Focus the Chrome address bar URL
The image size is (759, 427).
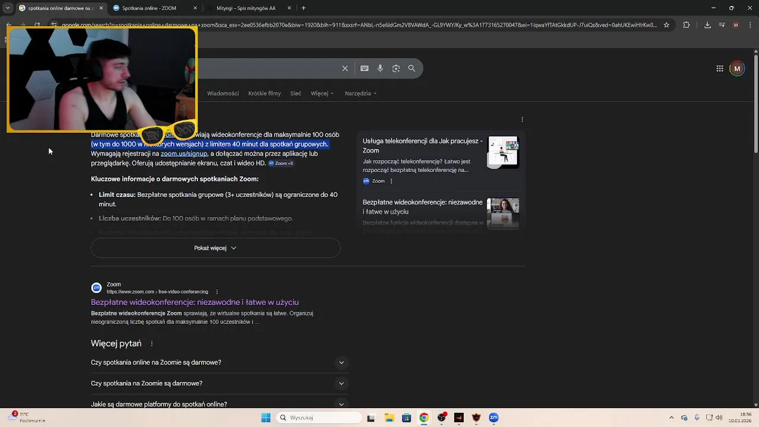click(359, 25)
